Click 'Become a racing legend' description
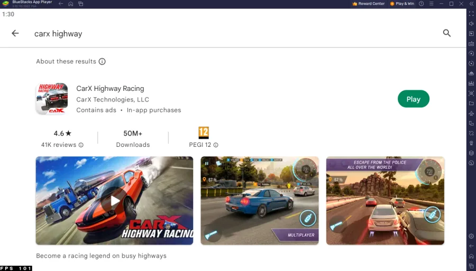Viewport: 476px width, 271px height. [102, 256]
